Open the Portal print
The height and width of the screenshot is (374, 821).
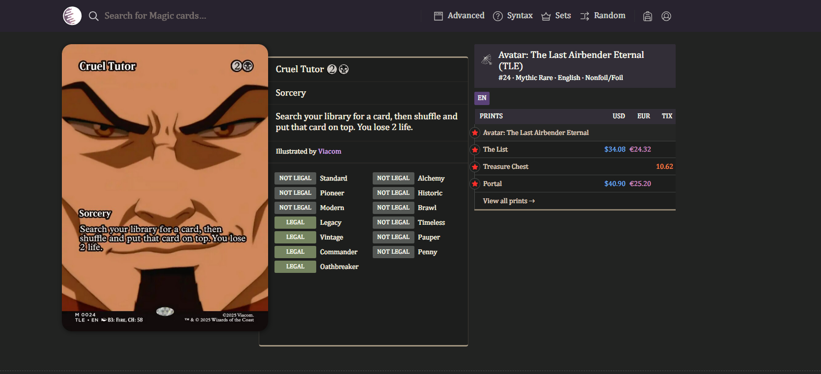click(x=575, y=184)
